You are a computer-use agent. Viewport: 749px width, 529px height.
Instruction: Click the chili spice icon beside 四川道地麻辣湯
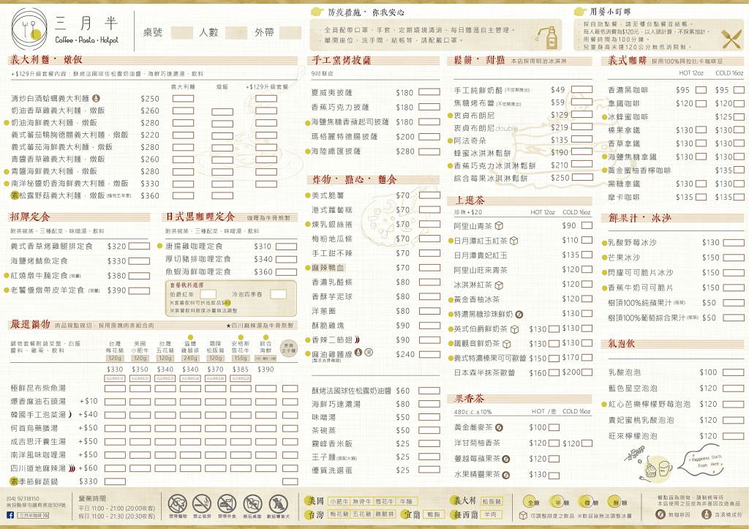click(72, 468)
